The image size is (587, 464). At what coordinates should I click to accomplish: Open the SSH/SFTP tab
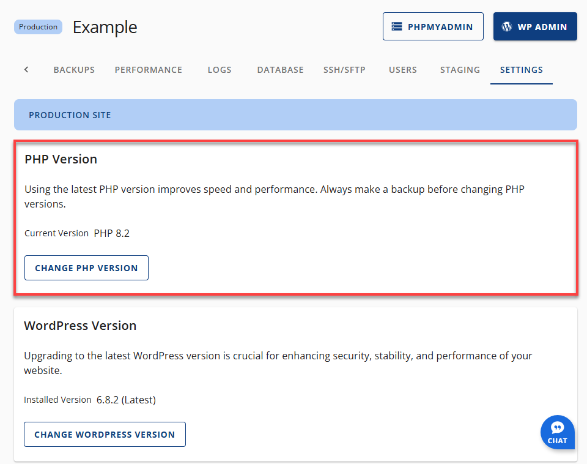pyautogui.click(x=344, y=69)
